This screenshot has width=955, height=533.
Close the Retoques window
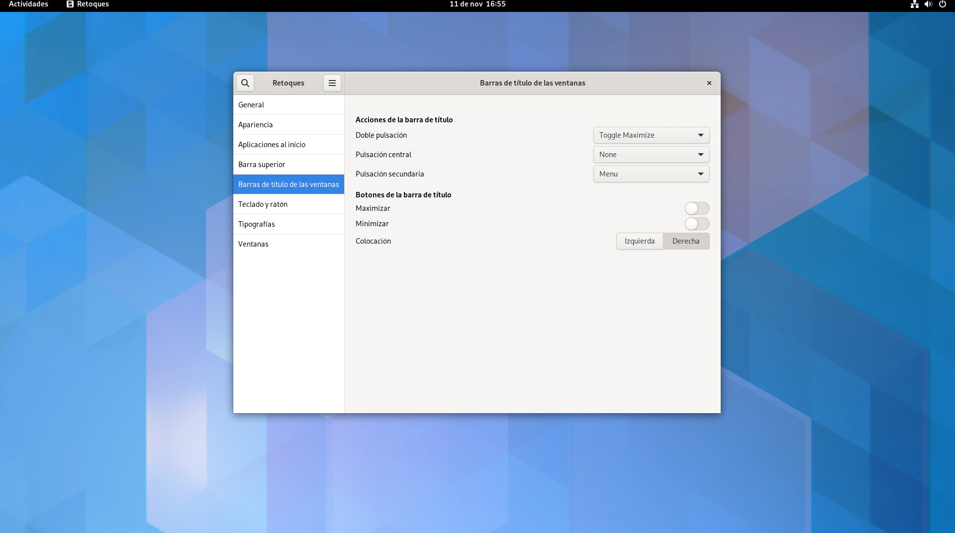[x=709, y=83]
